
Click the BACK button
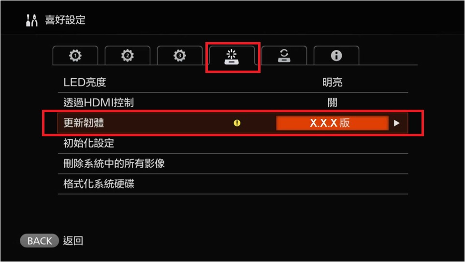tap(40, 241)
